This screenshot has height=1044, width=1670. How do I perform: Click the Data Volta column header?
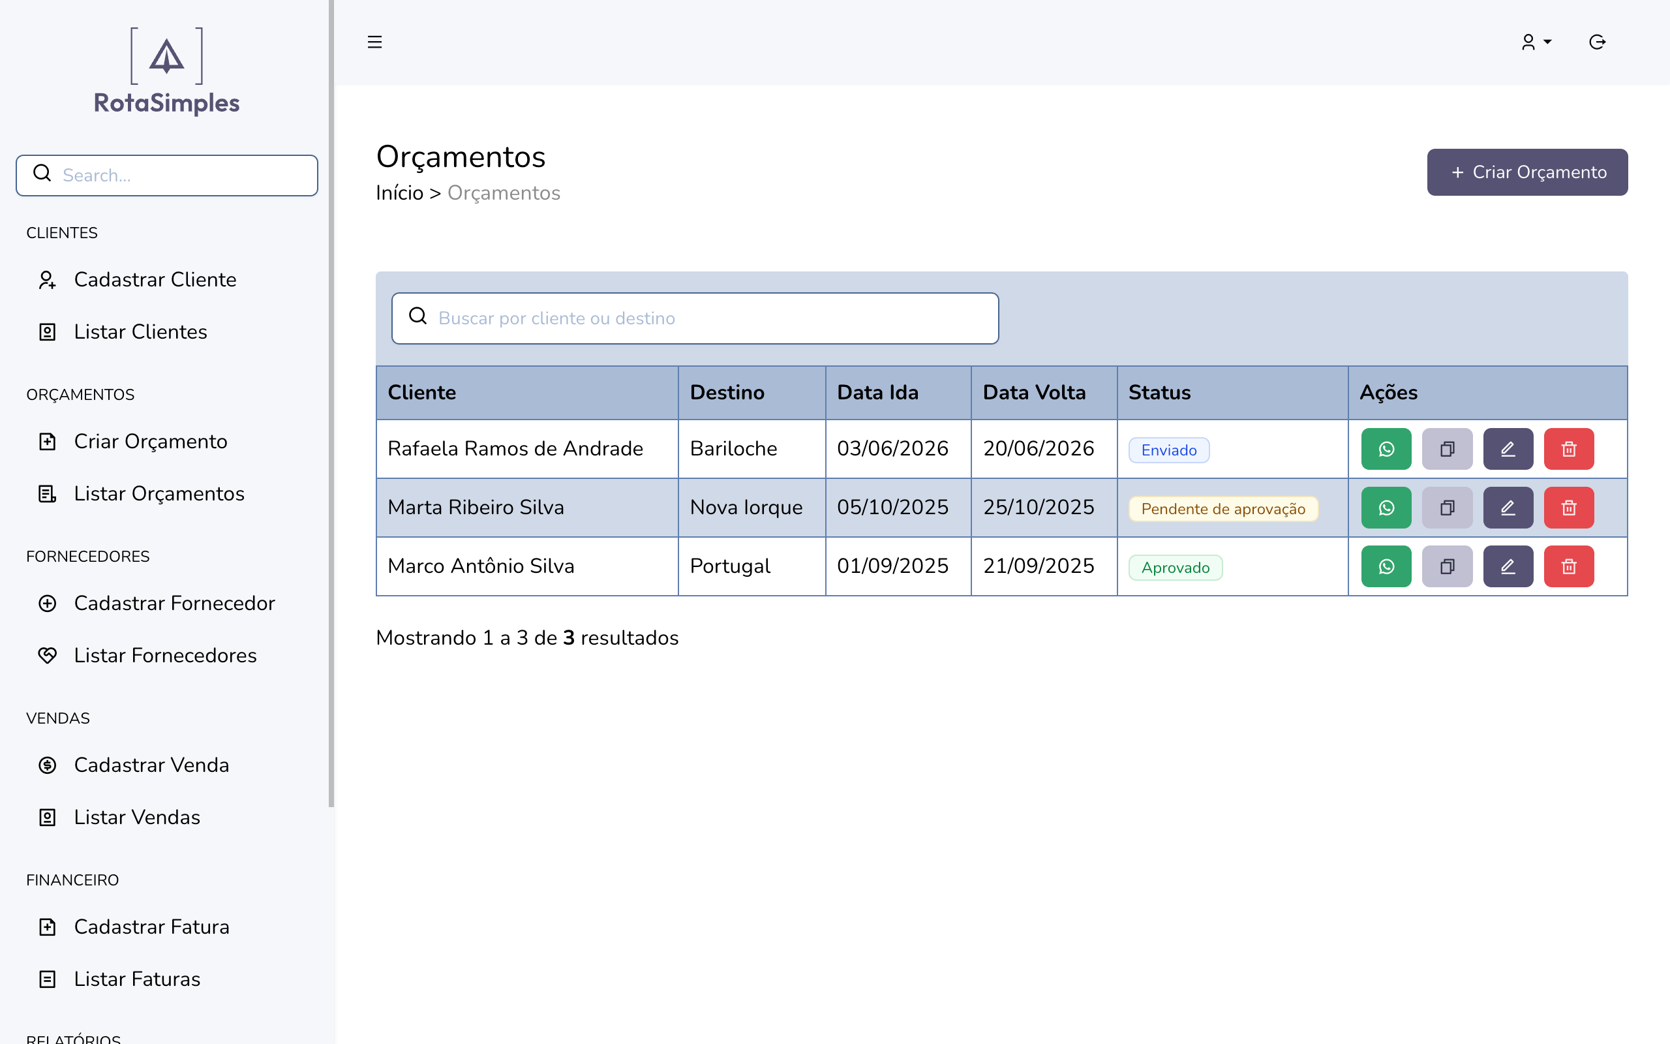point(1044,392)
